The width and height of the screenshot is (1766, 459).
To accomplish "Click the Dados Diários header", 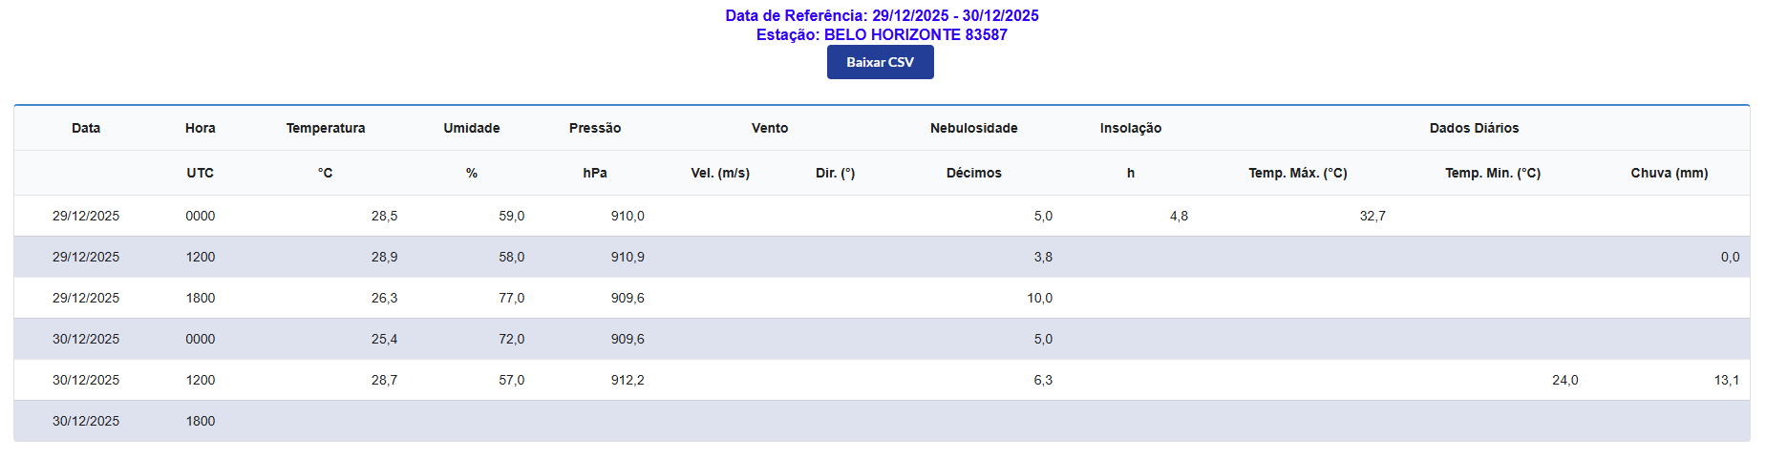I will (x=1473, y=128).
